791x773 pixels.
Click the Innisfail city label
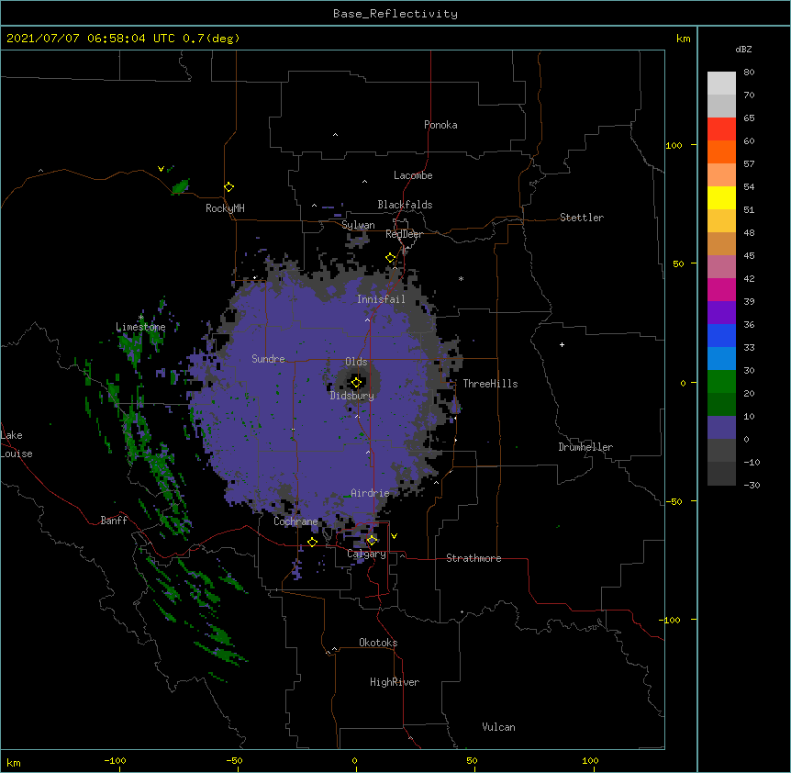pyautogui.click(x=381, y=299)
